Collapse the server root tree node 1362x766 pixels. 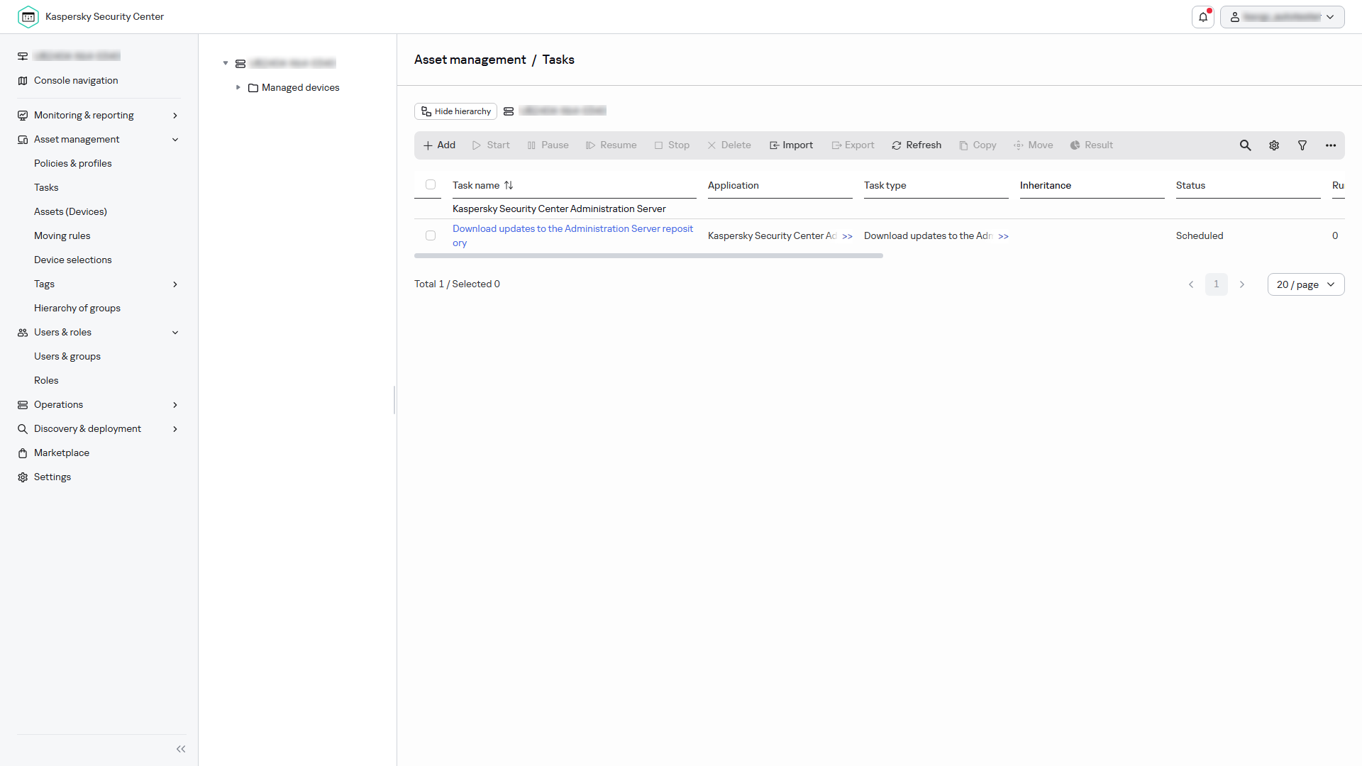226,63
